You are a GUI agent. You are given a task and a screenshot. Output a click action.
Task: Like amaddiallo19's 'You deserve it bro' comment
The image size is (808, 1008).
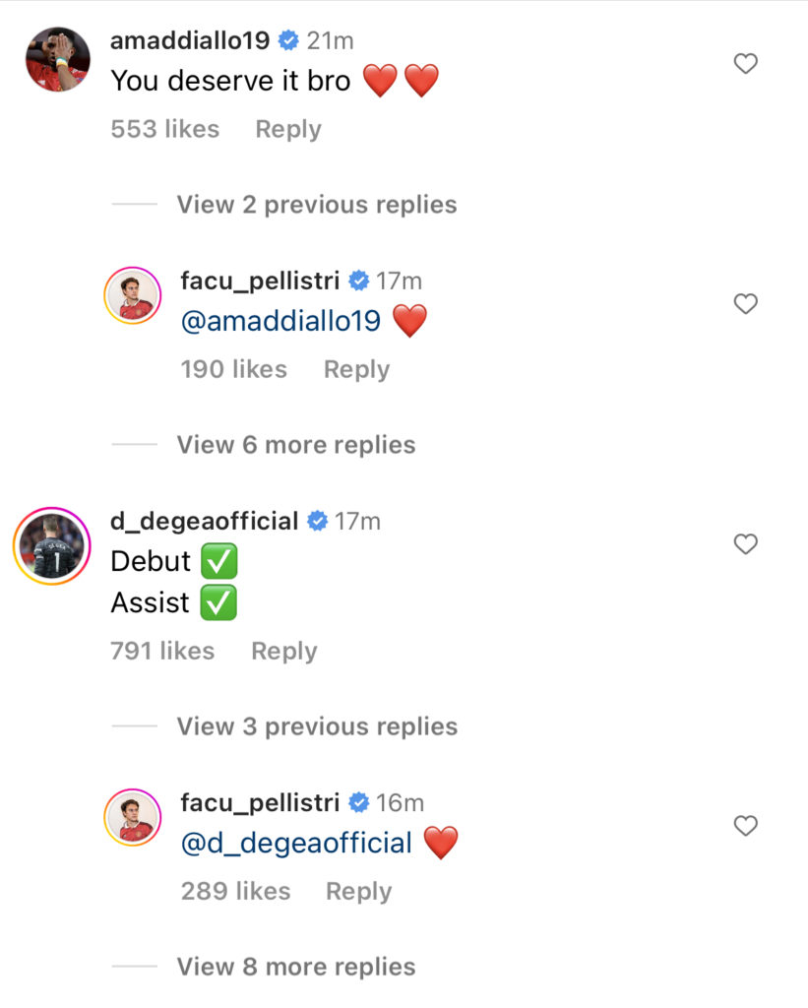tap(746, 63)
